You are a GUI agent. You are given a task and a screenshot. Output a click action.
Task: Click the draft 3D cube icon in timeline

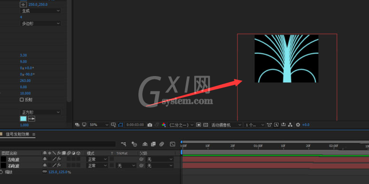pyautogui.click(x=134, y=144)
